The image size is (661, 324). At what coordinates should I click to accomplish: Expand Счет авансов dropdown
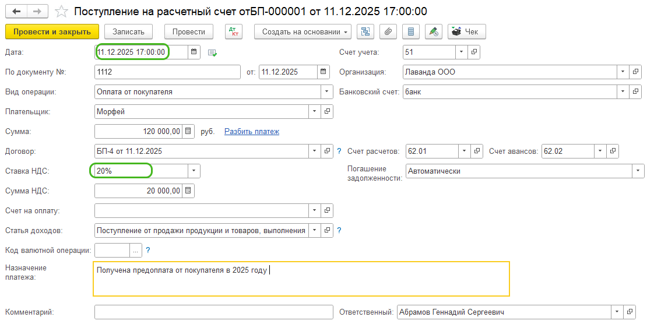pyautogui.click(x=600, y=151)
